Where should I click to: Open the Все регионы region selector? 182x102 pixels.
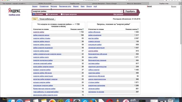[x=118, y=14]
